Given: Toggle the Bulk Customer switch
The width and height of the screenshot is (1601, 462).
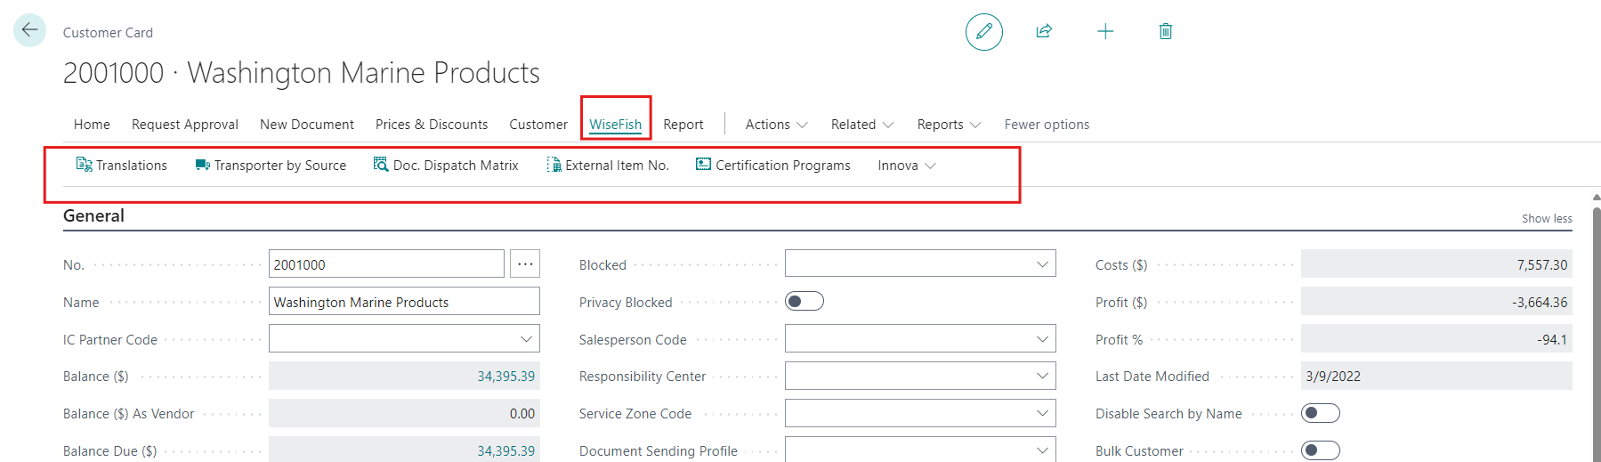Looking at the screenshot, I should click(x=1320, y=450).
